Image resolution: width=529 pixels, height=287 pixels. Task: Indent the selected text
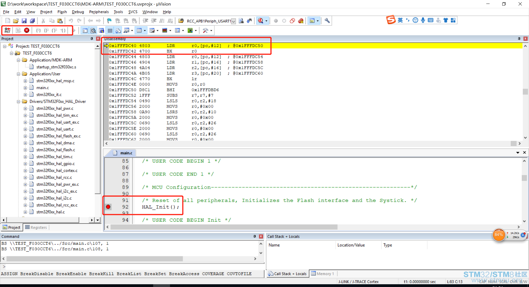pos(145,21)
